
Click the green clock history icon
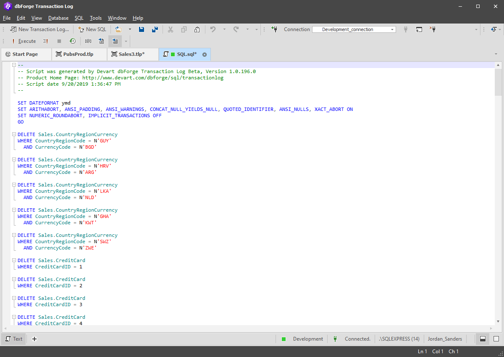[x=73, y=41]
